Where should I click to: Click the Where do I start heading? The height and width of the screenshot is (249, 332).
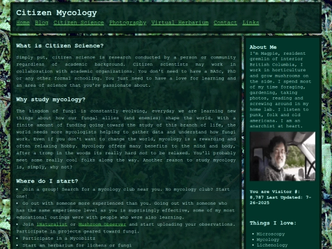tap(47, 181)
